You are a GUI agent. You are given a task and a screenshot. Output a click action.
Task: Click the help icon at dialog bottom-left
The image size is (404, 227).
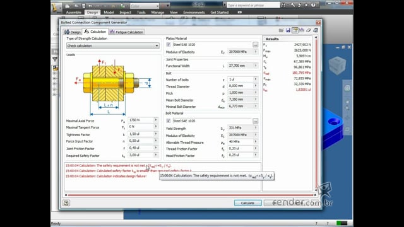click(66, 203)
